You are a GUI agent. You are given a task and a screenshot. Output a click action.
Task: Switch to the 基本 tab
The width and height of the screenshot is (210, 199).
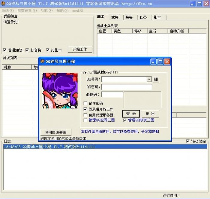103,17
